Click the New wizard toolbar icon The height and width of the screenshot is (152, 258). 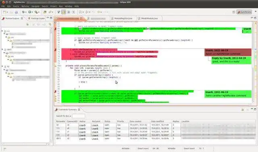coord(5,12)
